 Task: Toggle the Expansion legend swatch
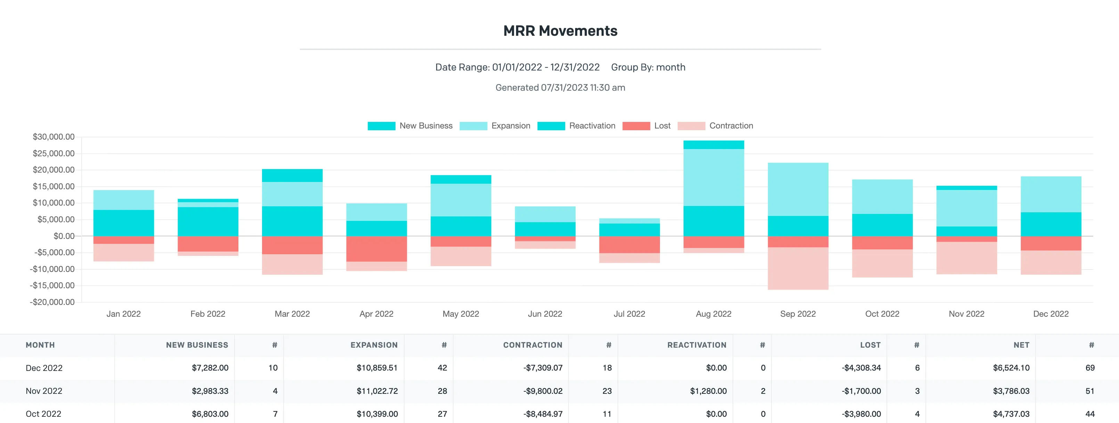pos(473,126)
